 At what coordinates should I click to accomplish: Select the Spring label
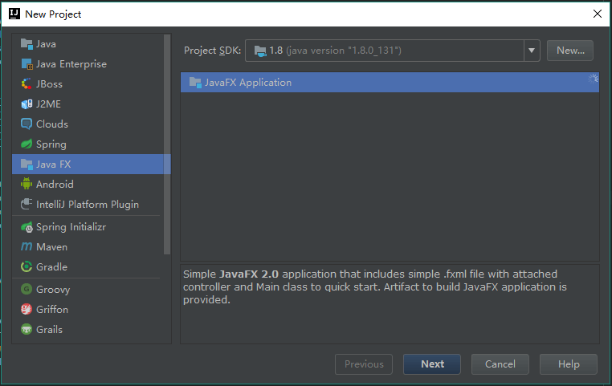coord(51,144)
